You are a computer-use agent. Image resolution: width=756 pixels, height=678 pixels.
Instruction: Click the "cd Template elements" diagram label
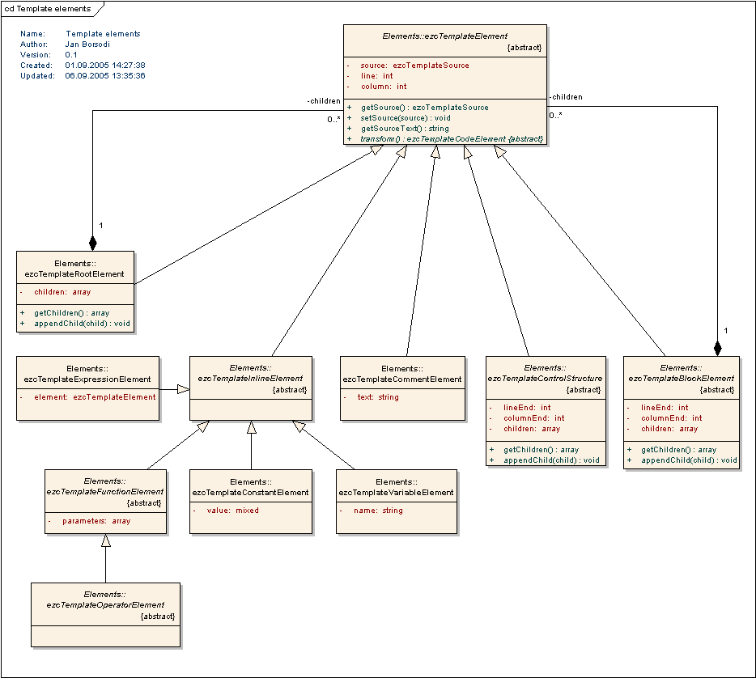(48, 8)
